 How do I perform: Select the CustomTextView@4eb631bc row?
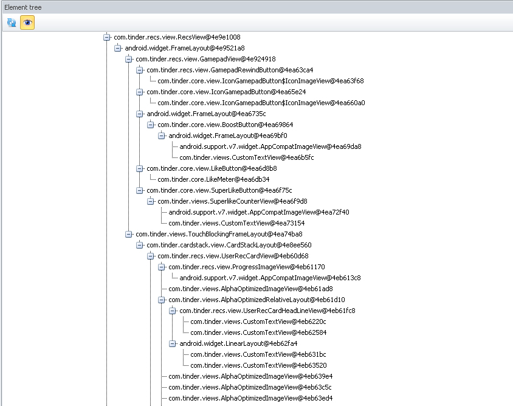[258, 354]
